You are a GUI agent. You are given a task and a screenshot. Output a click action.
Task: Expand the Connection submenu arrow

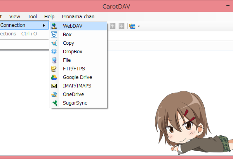(44, 25)
